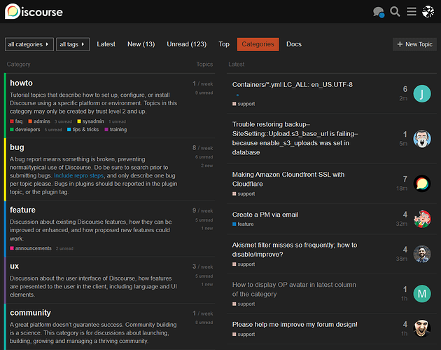
Task: Click '9 unread' in howto row
Action: pyautogui.click(x=204, y=93)
